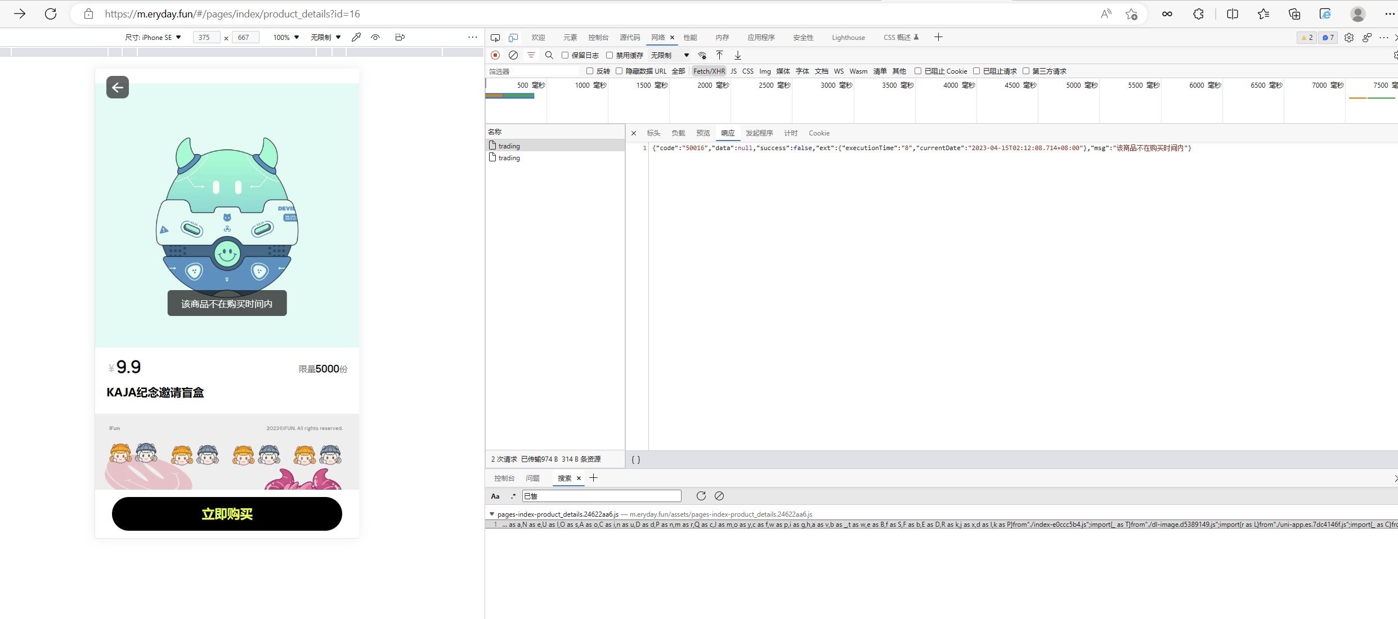The width and height of the screenshot is (1398, 619).
Task: Open network panel 无限制 throttling dropdown
Action: pos(670,55)
